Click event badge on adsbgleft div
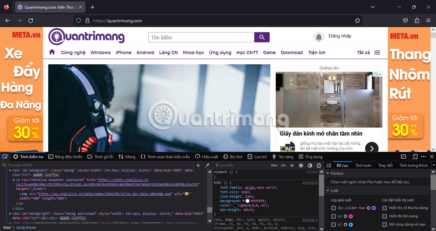Image resolution: width=436 pixels, height=231 pixels. [38, 175]
